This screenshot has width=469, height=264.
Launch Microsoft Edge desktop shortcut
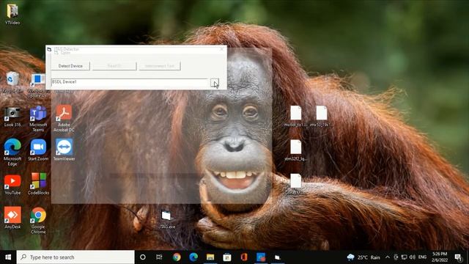(12, 152)
